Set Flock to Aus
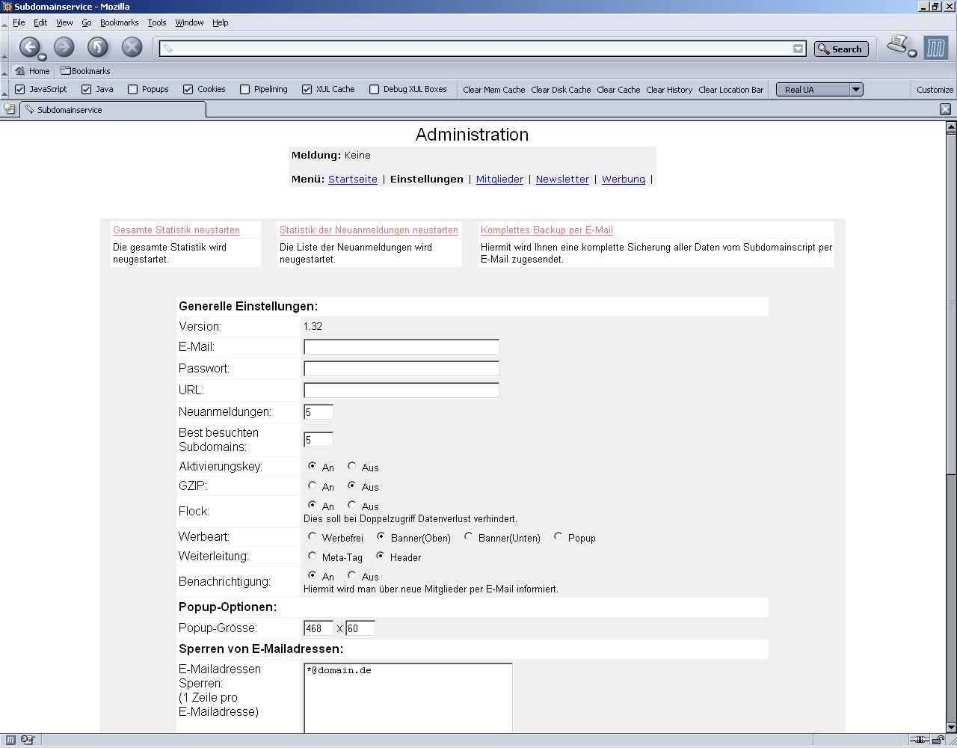 tap(351, 505)
